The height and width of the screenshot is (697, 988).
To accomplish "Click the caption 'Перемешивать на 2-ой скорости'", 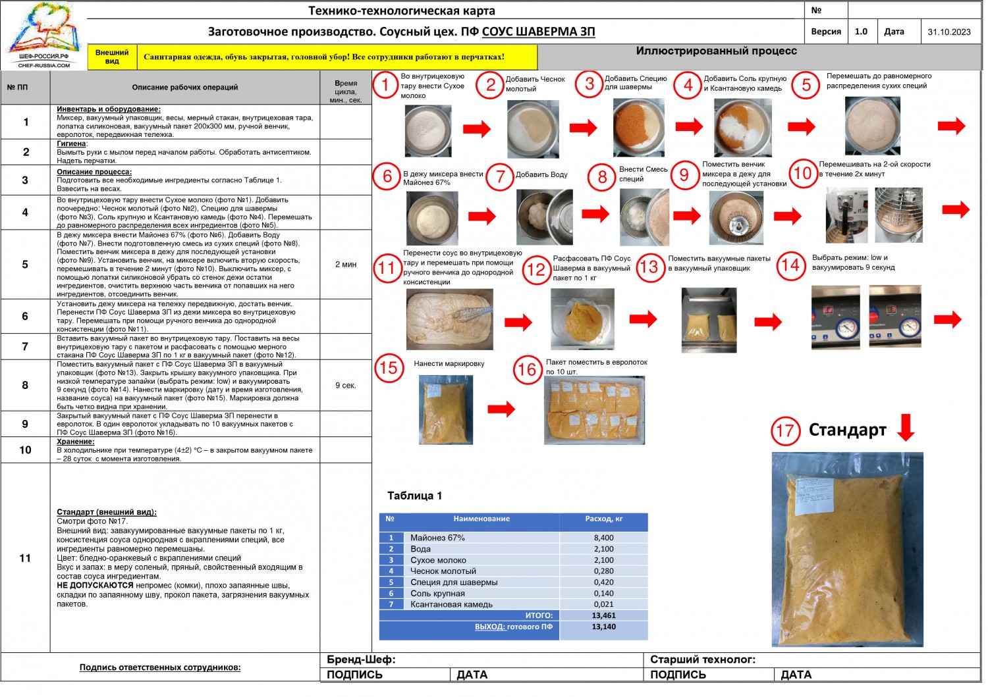I will 875,165.
